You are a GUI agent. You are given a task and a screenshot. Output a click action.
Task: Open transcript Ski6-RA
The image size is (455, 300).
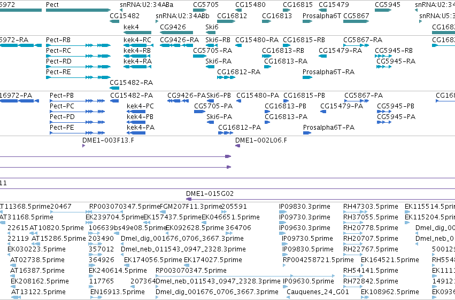click(x=219, y=61)
